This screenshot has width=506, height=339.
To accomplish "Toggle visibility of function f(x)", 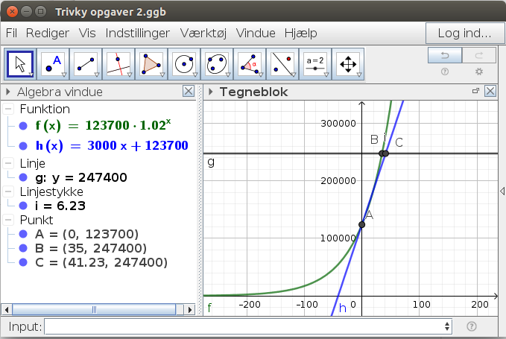I will 23,126.
